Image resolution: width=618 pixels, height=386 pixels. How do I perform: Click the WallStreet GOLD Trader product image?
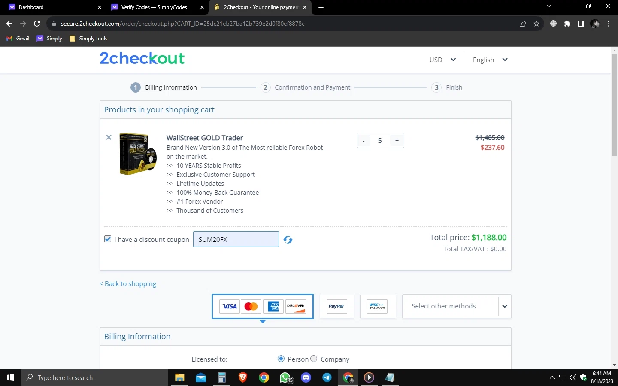[x=138, y=154]
